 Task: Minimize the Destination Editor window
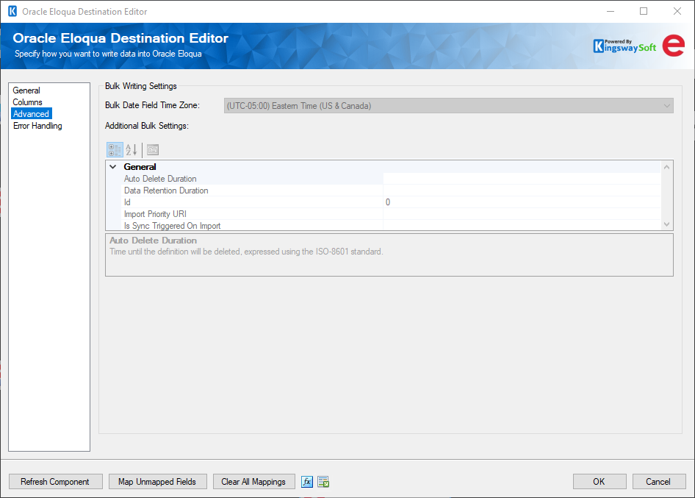611,12
